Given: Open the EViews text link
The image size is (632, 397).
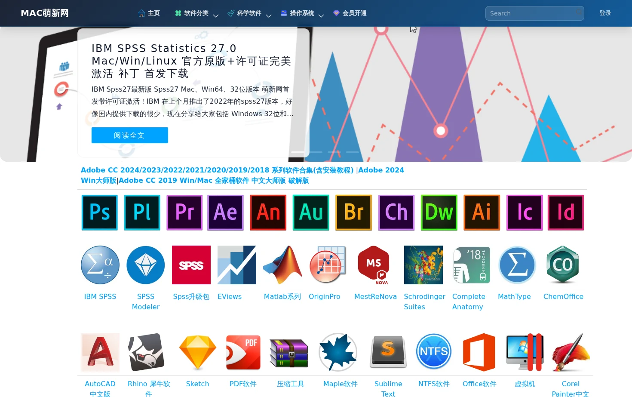Looking at the screenshot, I should pos(230,297).
